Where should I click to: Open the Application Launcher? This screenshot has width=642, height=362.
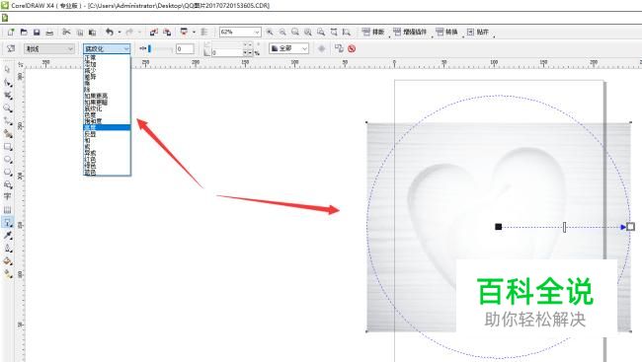coord(184,32)
